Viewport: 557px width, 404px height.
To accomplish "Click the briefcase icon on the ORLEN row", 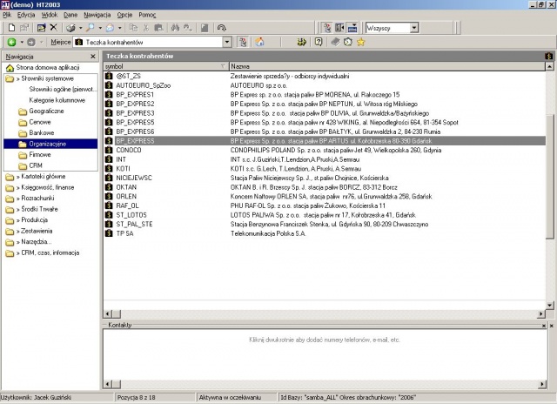I will 109,197.
